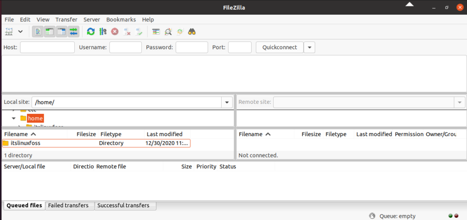The image size is (467, 220).
Task: Sort local files by Filesize column
Action: coord(83,134)
